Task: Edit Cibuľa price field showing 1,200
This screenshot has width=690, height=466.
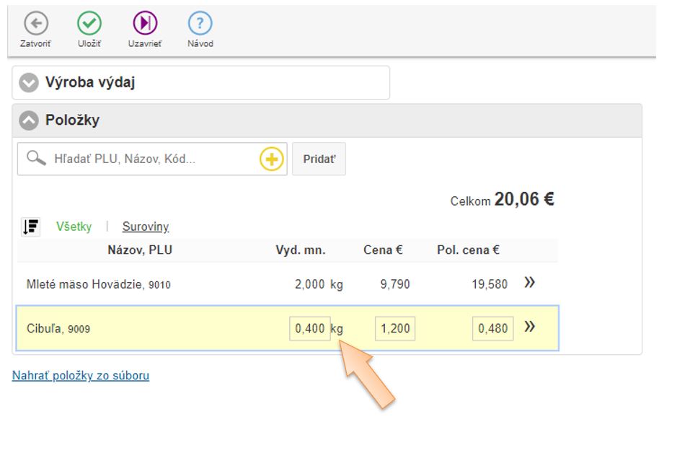Action: pyautogui.click(x=395, y=328)
